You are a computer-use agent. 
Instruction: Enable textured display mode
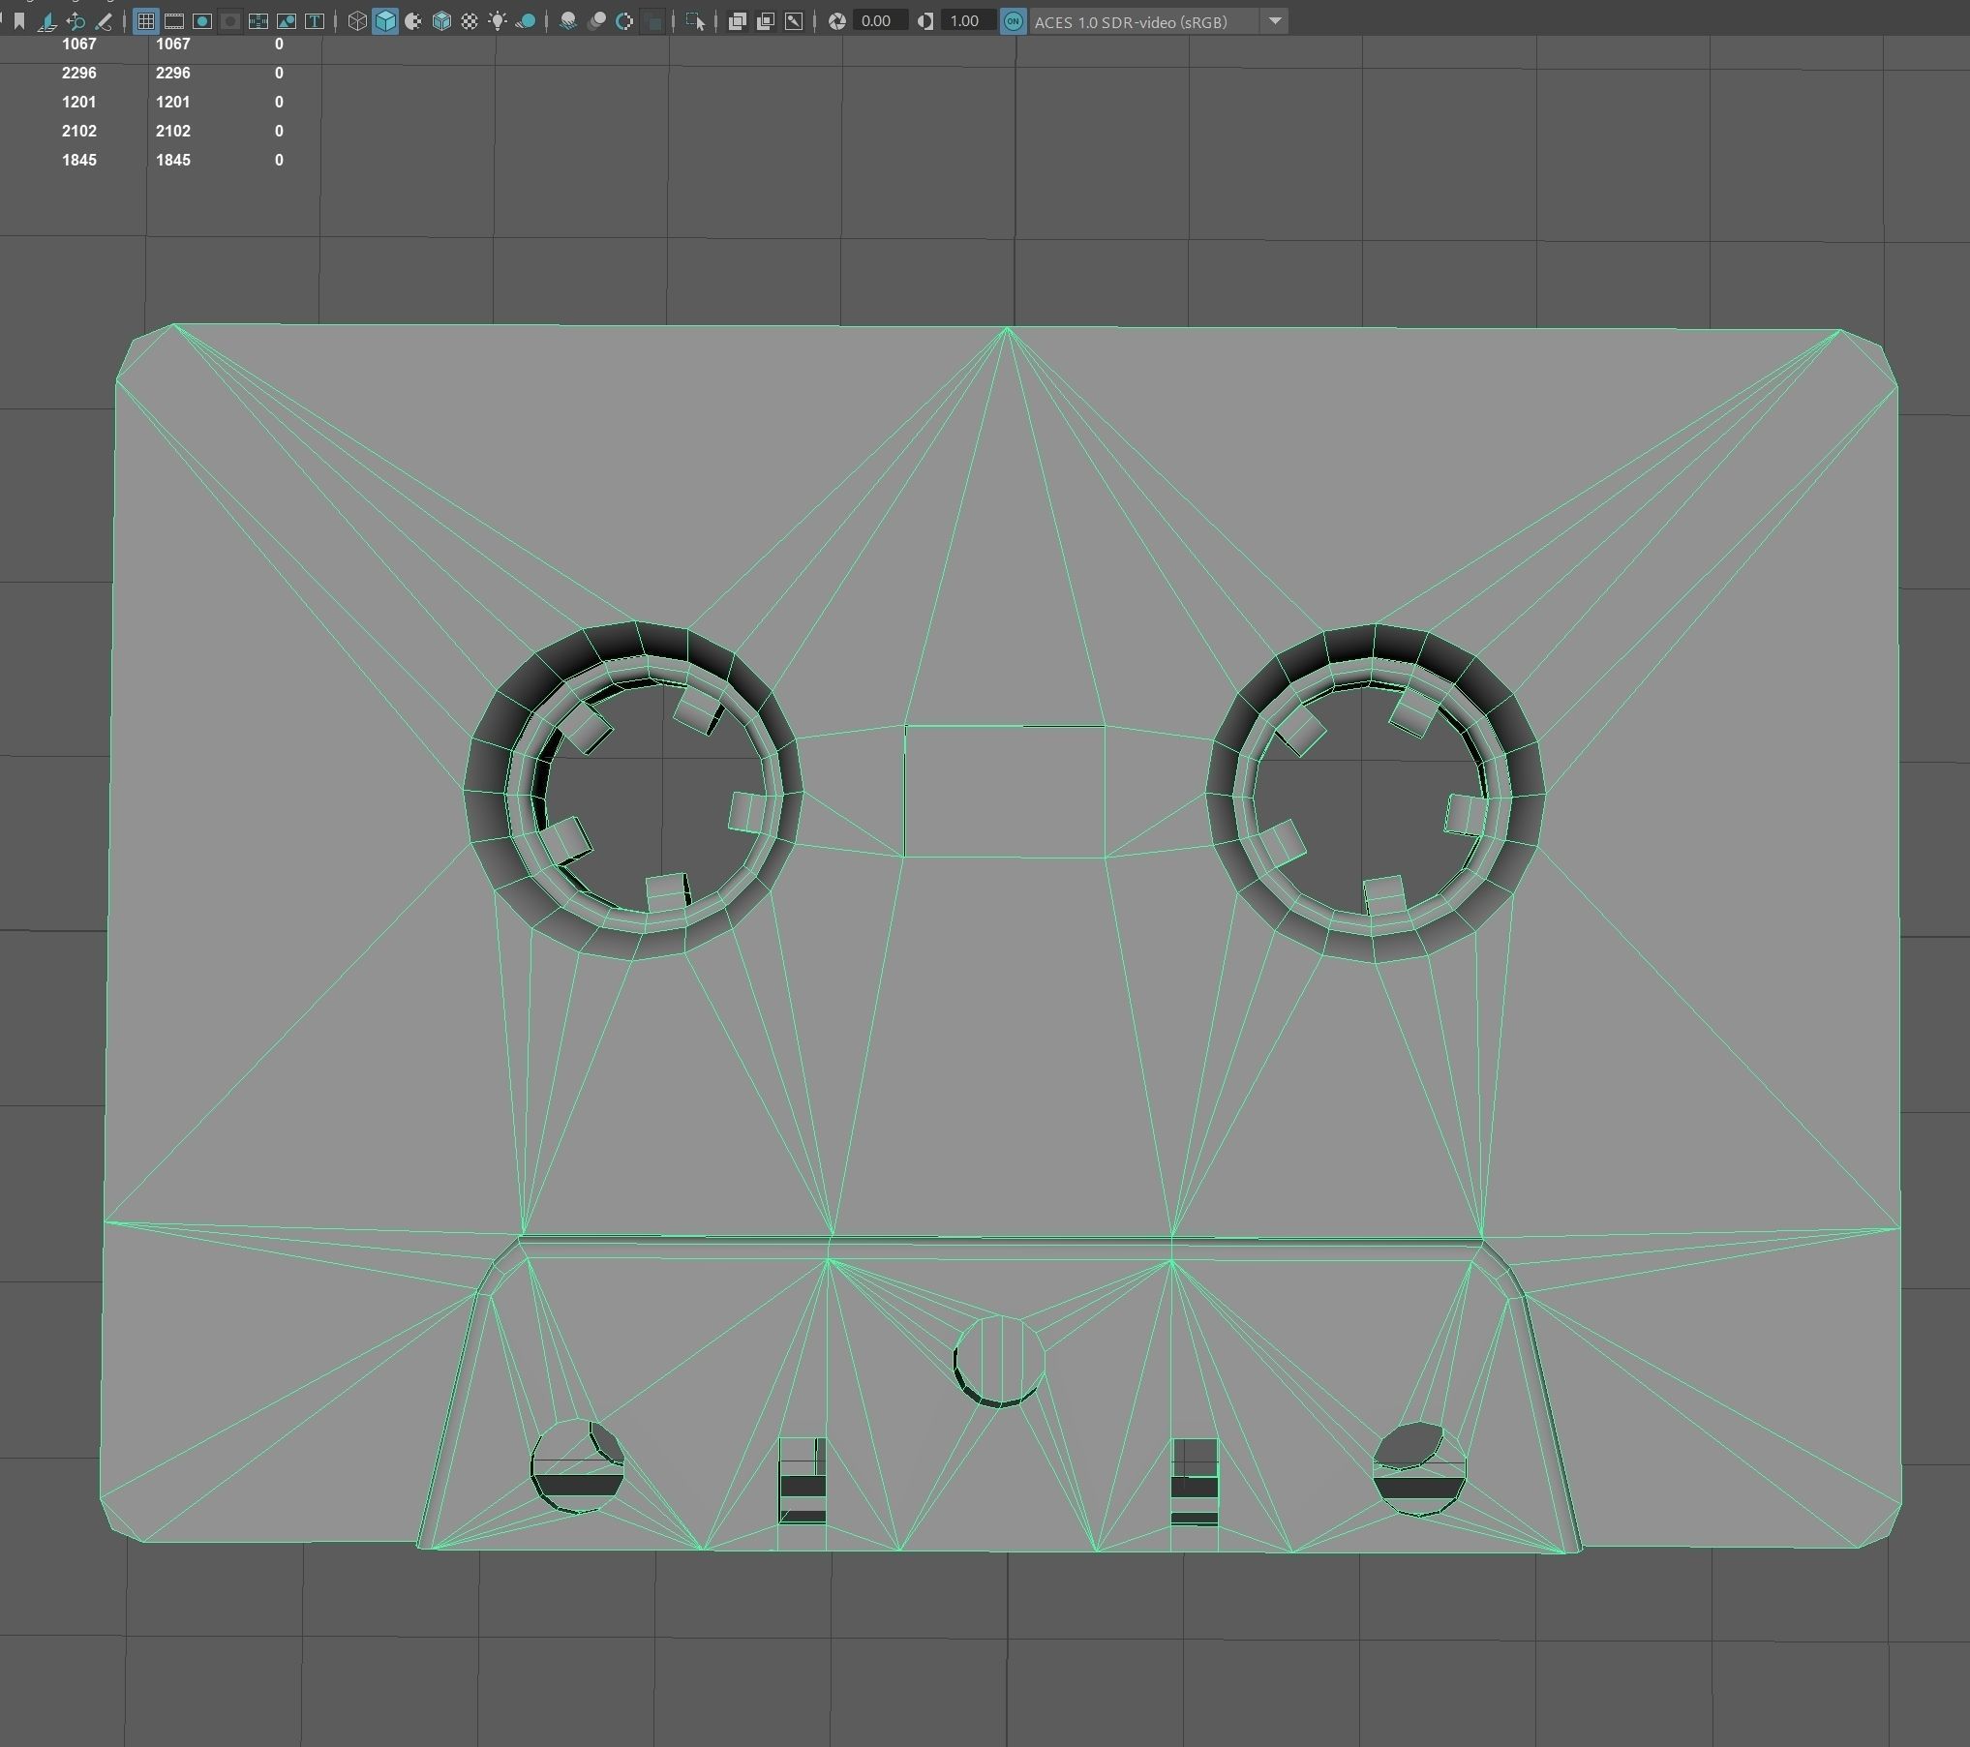coord(470,20)
